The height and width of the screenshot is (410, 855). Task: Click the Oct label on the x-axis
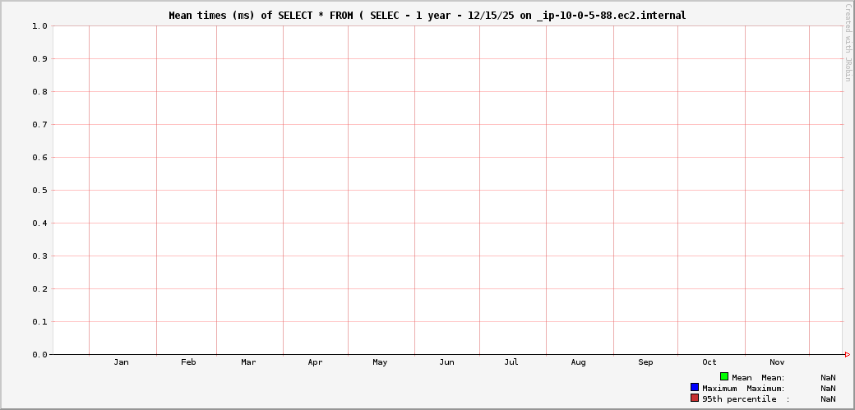pyautogui.click(x=709, y=362)
